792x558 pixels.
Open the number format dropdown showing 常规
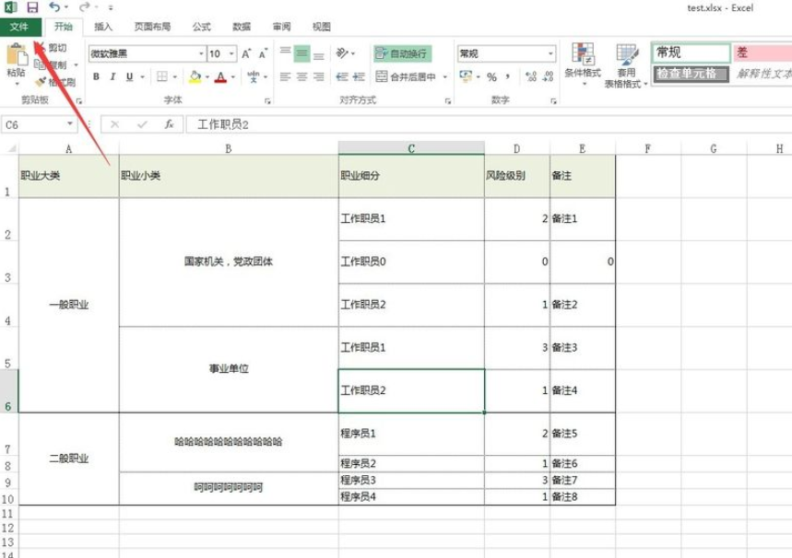[505, 52]
